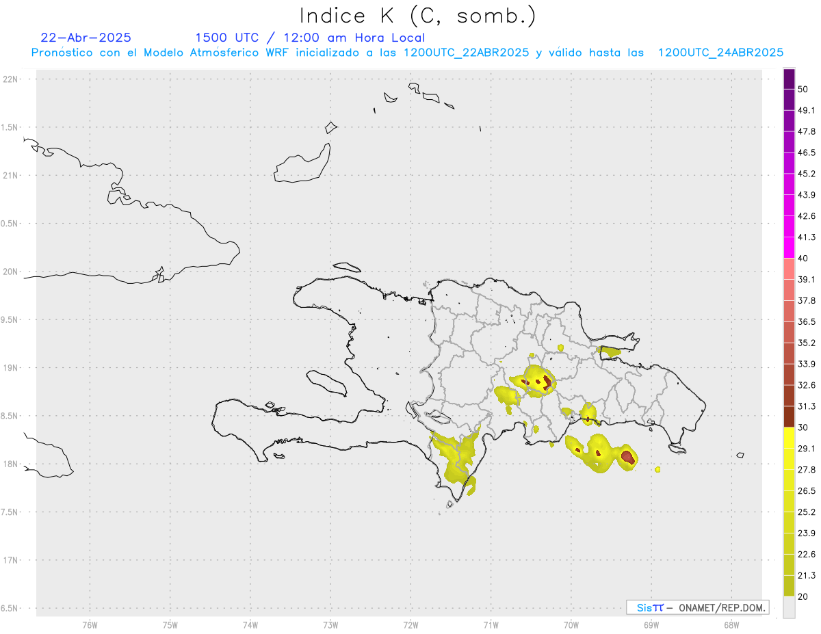Click the '33.9' color scale value
The width and height of the screenshot is (821, 634).
point(807,364)
